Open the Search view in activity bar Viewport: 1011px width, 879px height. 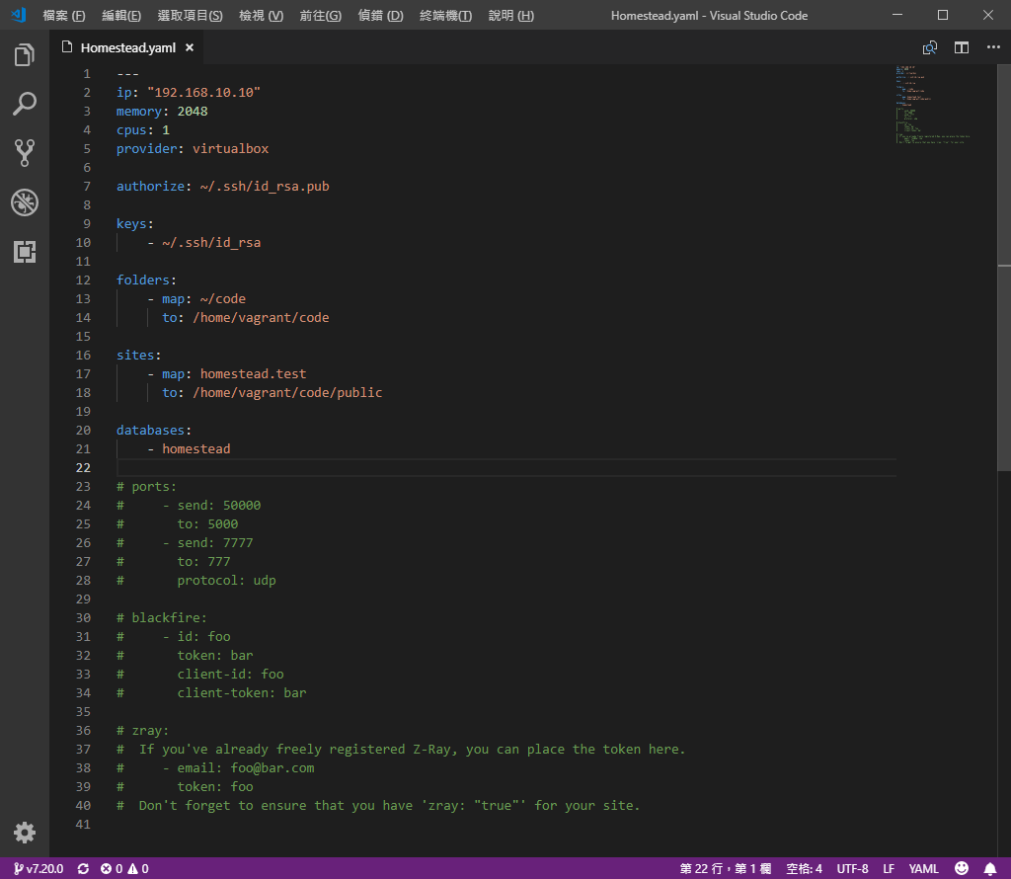coord(25,104)
